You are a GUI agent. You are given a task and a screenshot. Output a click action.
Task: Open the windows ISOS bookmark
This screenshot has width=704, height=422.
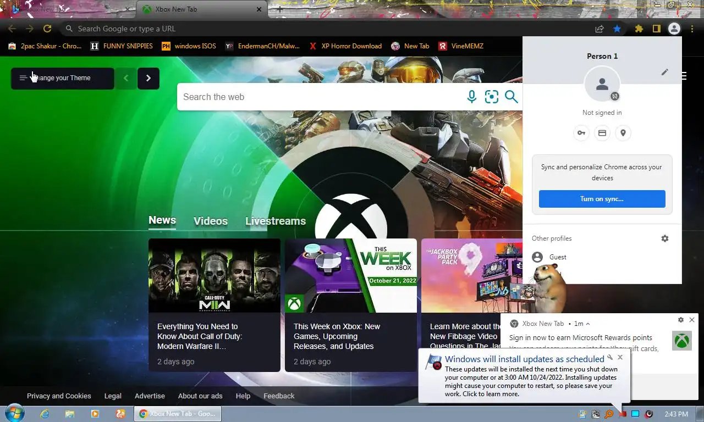coord(189,46)
